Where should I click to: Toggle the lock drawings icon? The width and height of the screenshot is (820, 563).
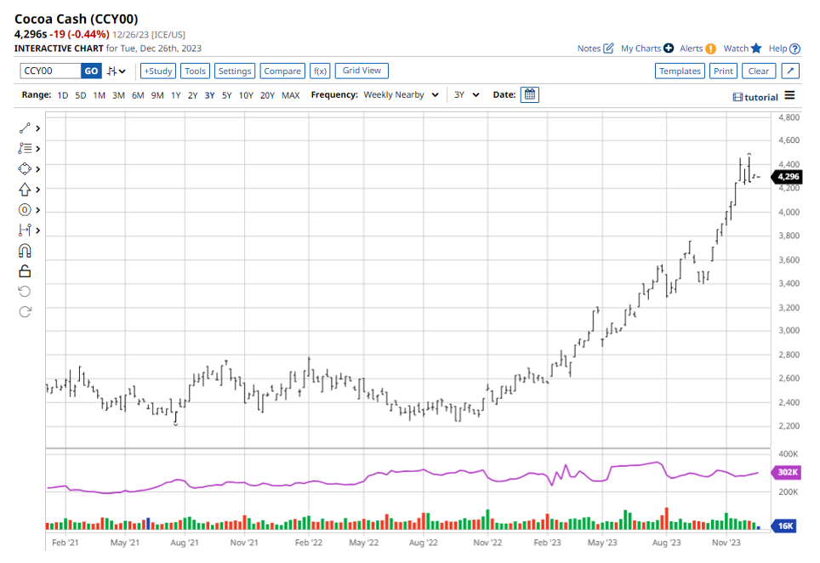tap(25, 271)
